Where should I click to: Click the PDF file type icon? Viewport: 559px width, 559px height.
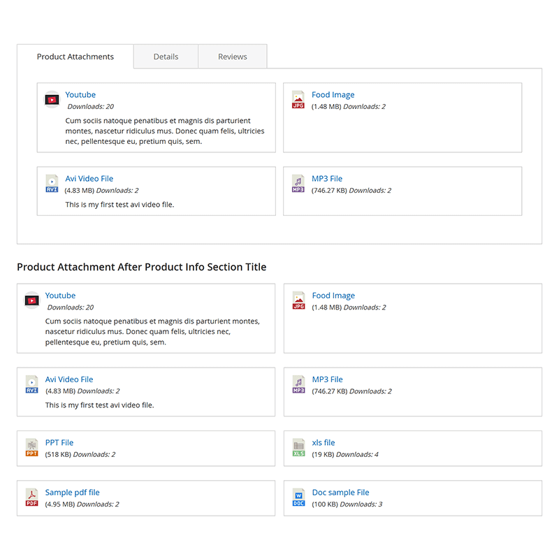32,498
